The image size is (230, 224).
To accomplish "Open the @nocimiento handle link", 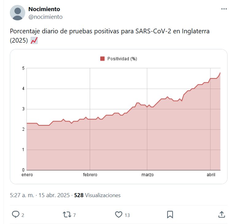I will coord(45,17).
